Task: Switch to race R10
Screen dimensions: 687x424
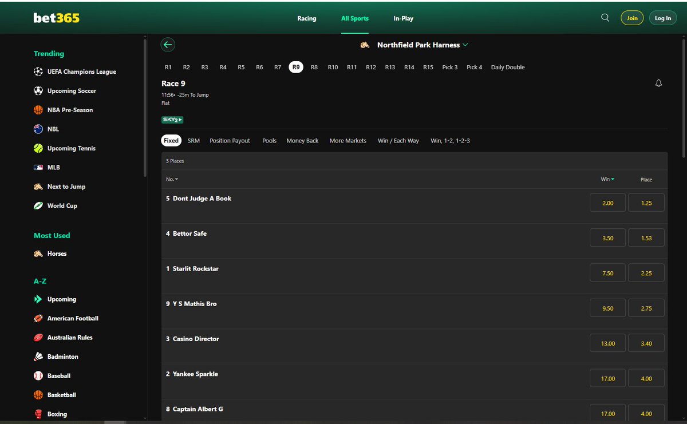Action: coord(333,67)
